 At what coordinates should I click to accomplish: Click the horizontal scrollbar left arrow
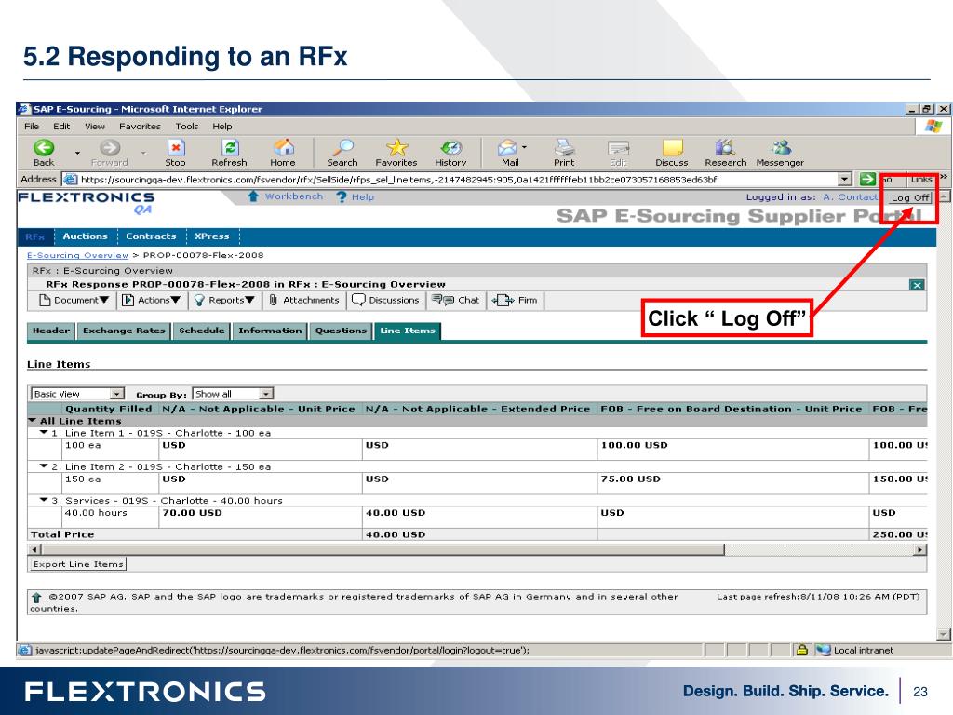(34, 549)
